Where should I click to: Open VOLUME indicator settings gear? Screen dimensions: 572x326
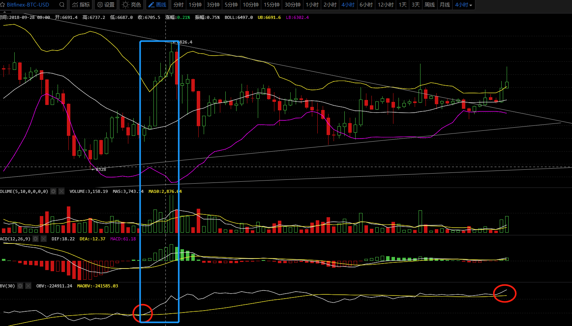coord(53,191)
